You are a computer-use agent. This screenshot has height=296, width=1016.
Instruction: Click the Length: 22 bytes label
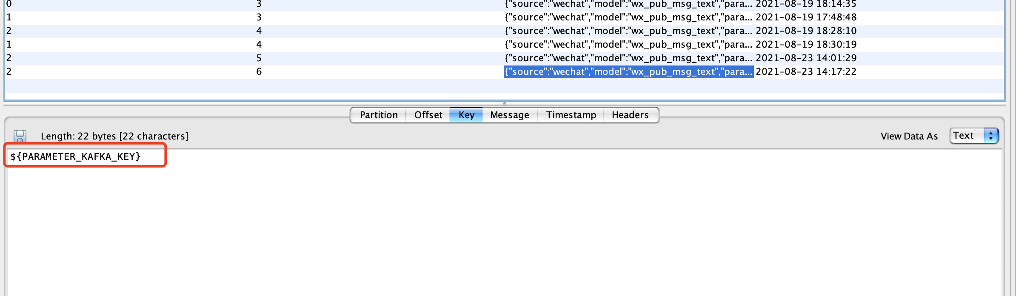(x=114, y=136)
